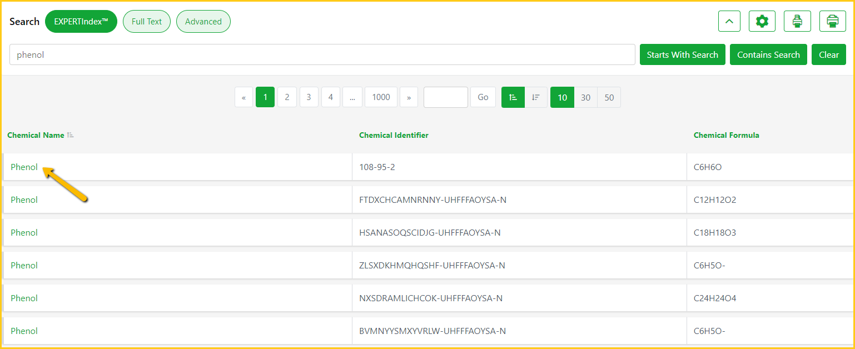
Task: Click the page number input field
Action: (x=445, y=97)
